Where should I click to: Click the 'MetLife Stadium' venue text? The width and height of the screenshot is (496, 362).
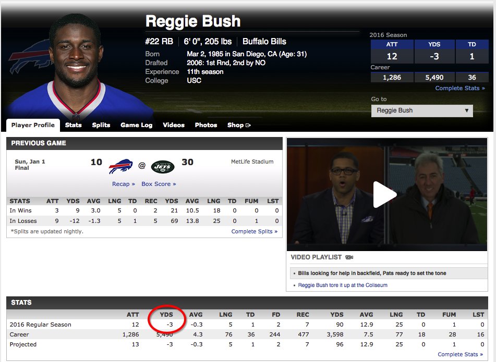tap(252, 161)
